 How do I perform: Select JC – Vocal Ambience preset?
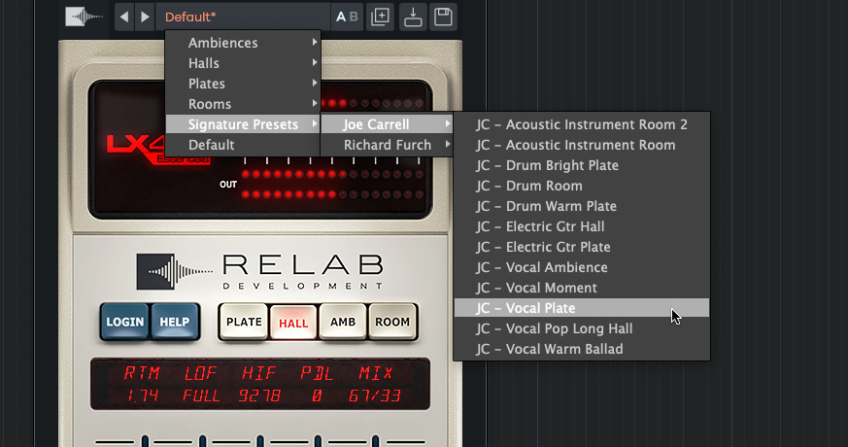point(582,267)
